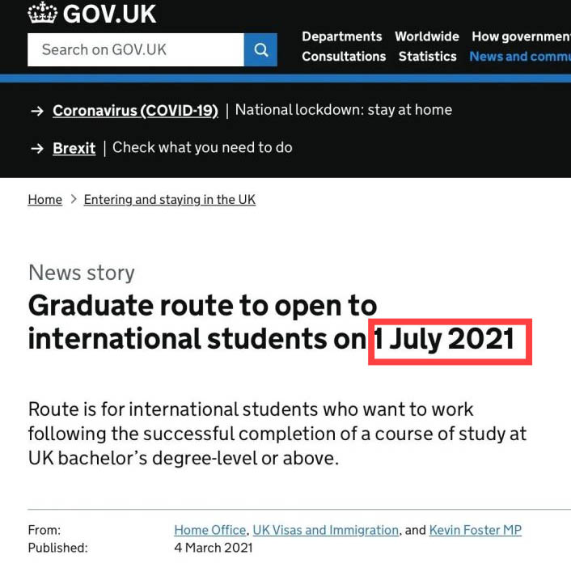Screen dimensions: 571x572
Task: Open the Home Office link
Action: coord(210,530)
